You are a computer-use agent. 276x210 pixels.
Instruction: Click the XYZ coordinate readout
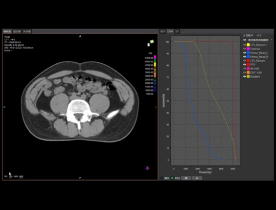(x=19, y=48)
